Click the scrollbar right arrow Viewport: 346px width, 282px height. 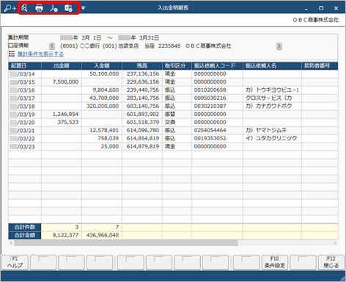coord(335,243)
